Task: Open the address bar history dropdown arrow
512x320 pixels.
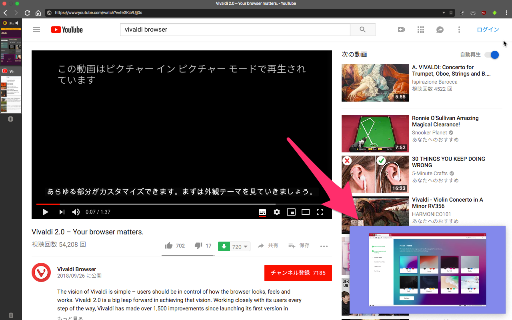Action: pos(444,13)
